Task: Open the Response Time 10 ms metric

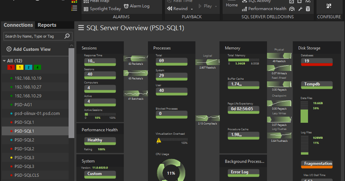Action: pyautogui.click(x=100, y=62)
